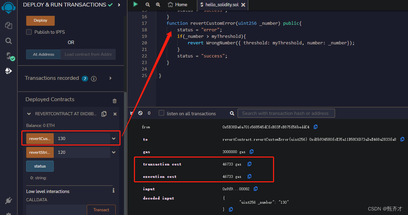Click the pending transactions count 0
The image size is (408, 215).
(x=149, y=113)
